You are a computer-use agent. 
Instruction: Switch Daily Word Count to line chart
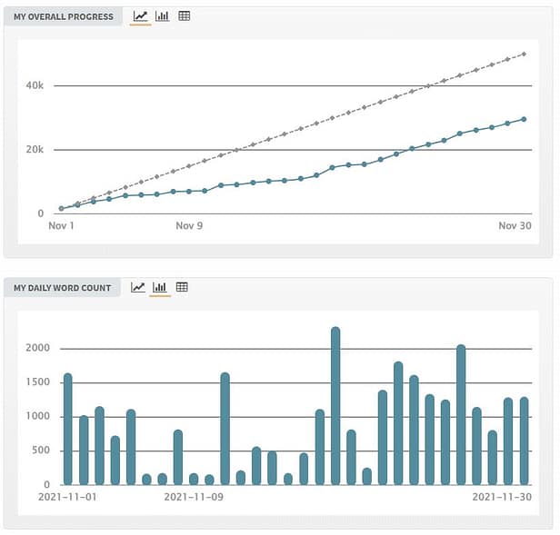click(138, 288)
